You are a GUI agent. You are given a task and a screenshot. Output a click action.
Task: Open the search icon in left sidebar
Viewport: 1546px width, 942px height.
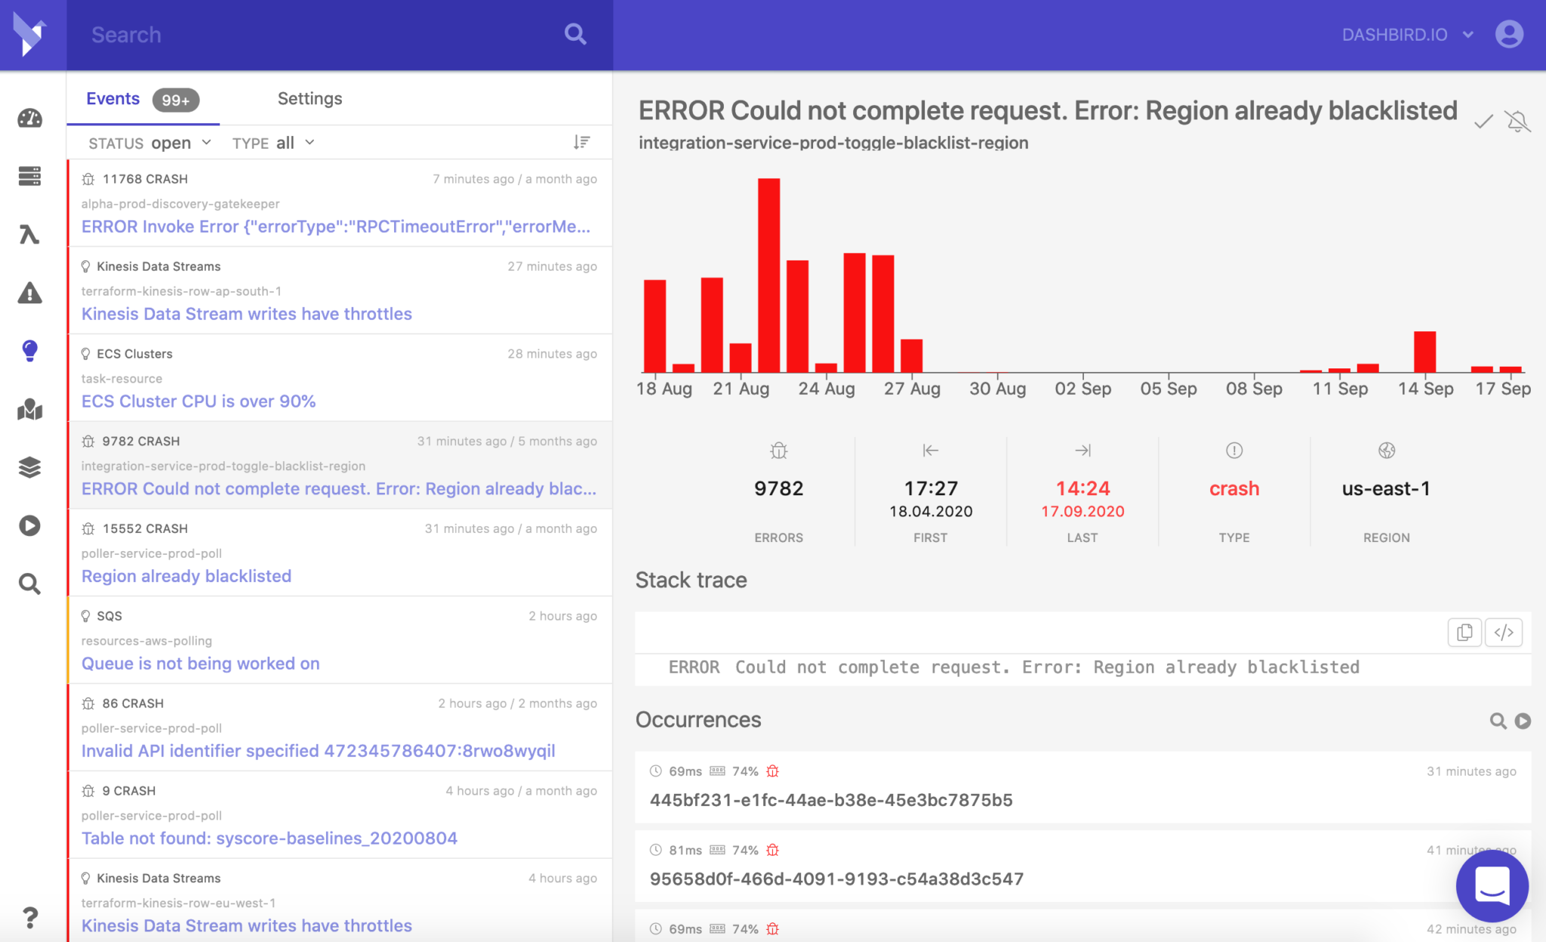tap(29, 583)
